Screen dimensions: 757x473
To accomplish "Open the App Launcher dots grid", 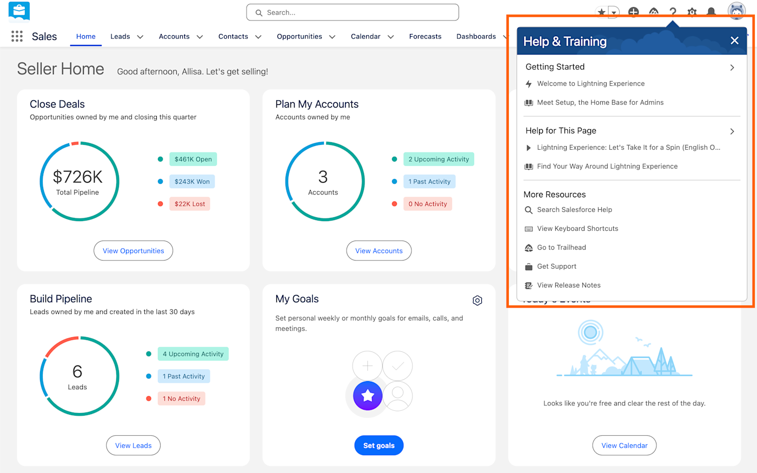I will (17, 36).
